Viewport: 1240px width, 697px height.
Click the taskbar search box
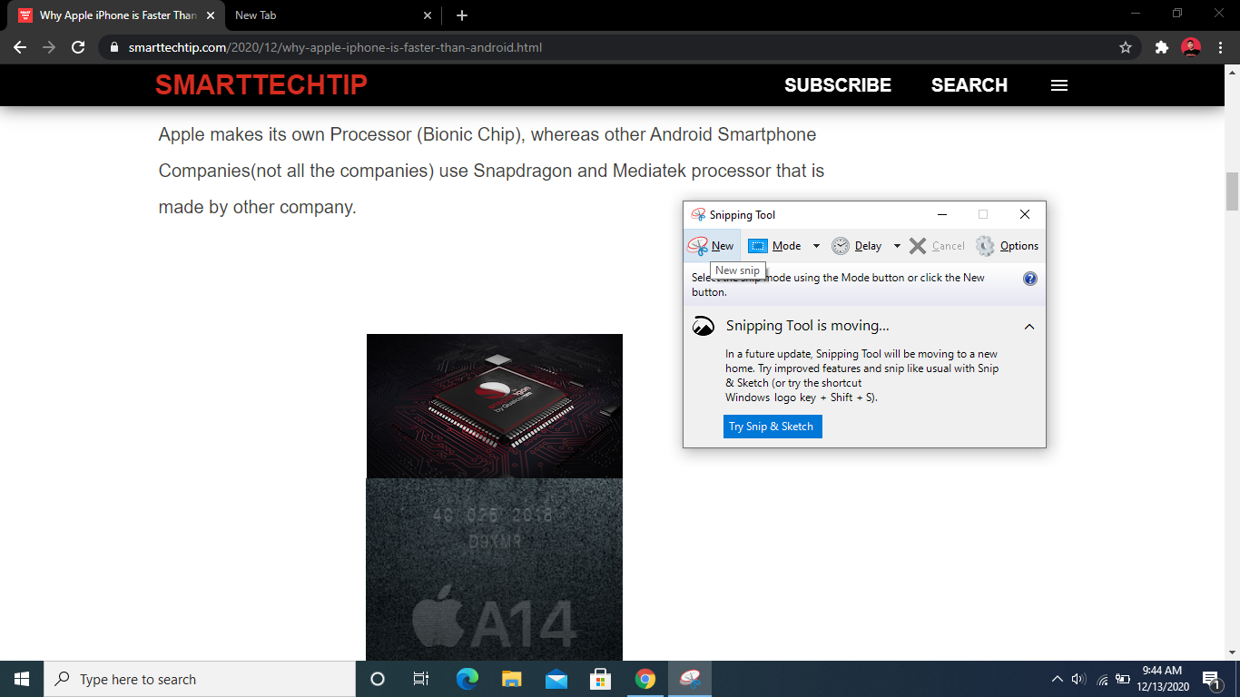(x=200, y=679)
